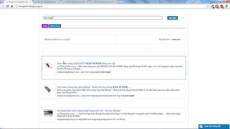Screen dimensions: 230x129
Task: Click the search box containing kas-super
Action: pyautogui.click(x=103, y=18)
